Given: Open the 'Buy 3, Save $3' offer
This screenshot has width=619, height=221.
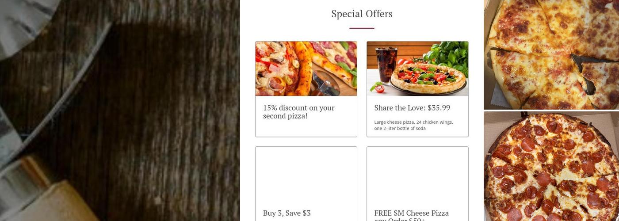Looking at the screenshot, I should point(287,213).
